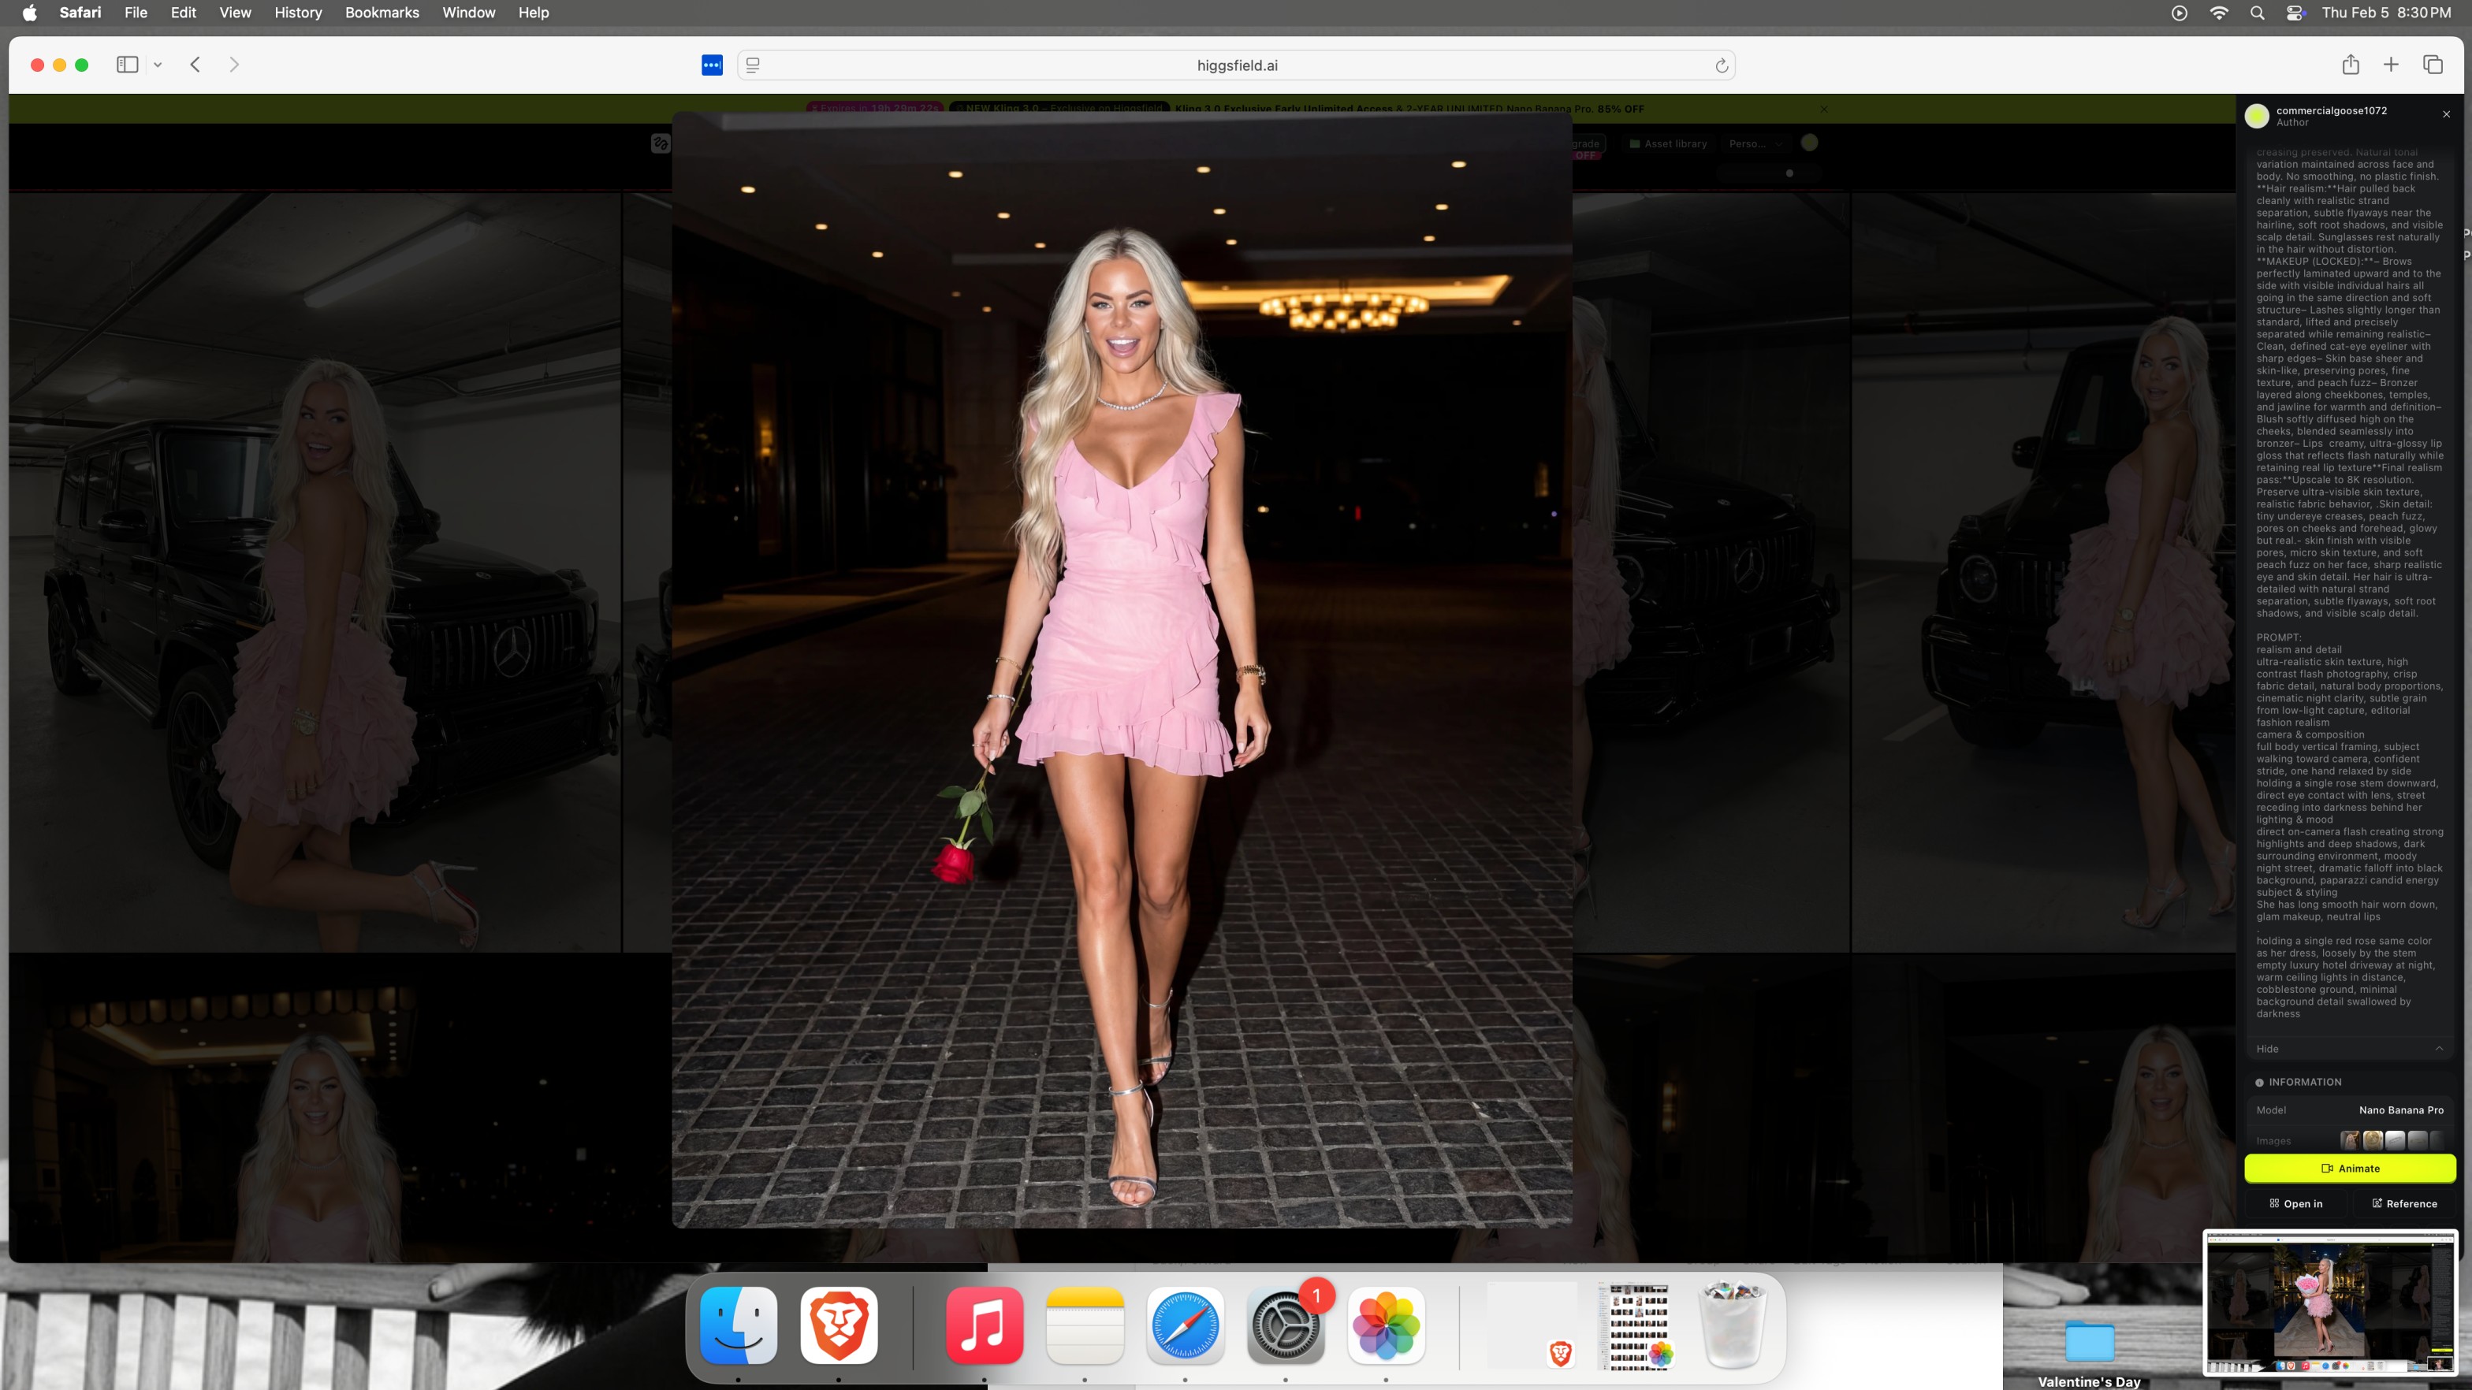Expand the sidebar tab group dropdown arrow

pyautogui.click(x=158, y=65)
